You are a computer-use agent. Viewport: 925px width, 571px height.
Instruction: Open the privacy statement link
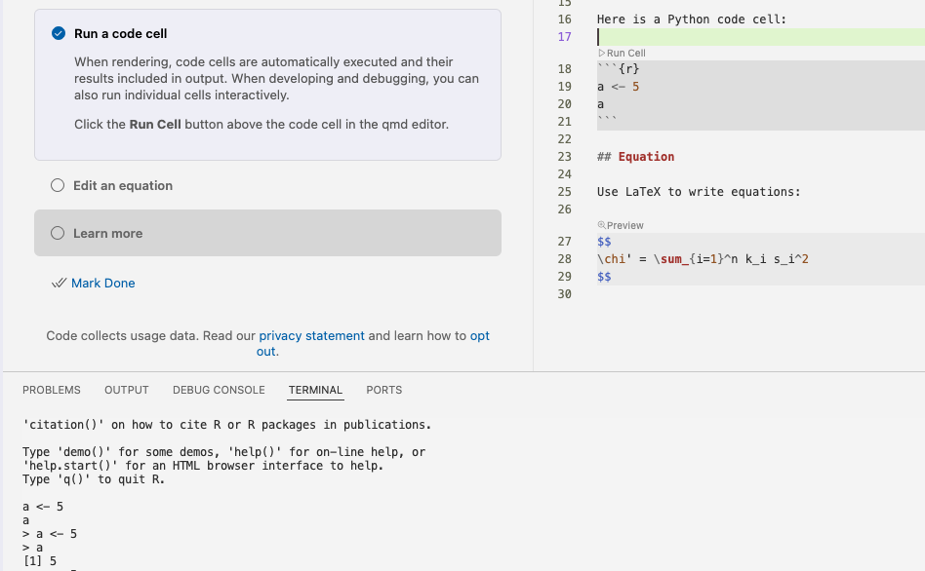(311, 336)
